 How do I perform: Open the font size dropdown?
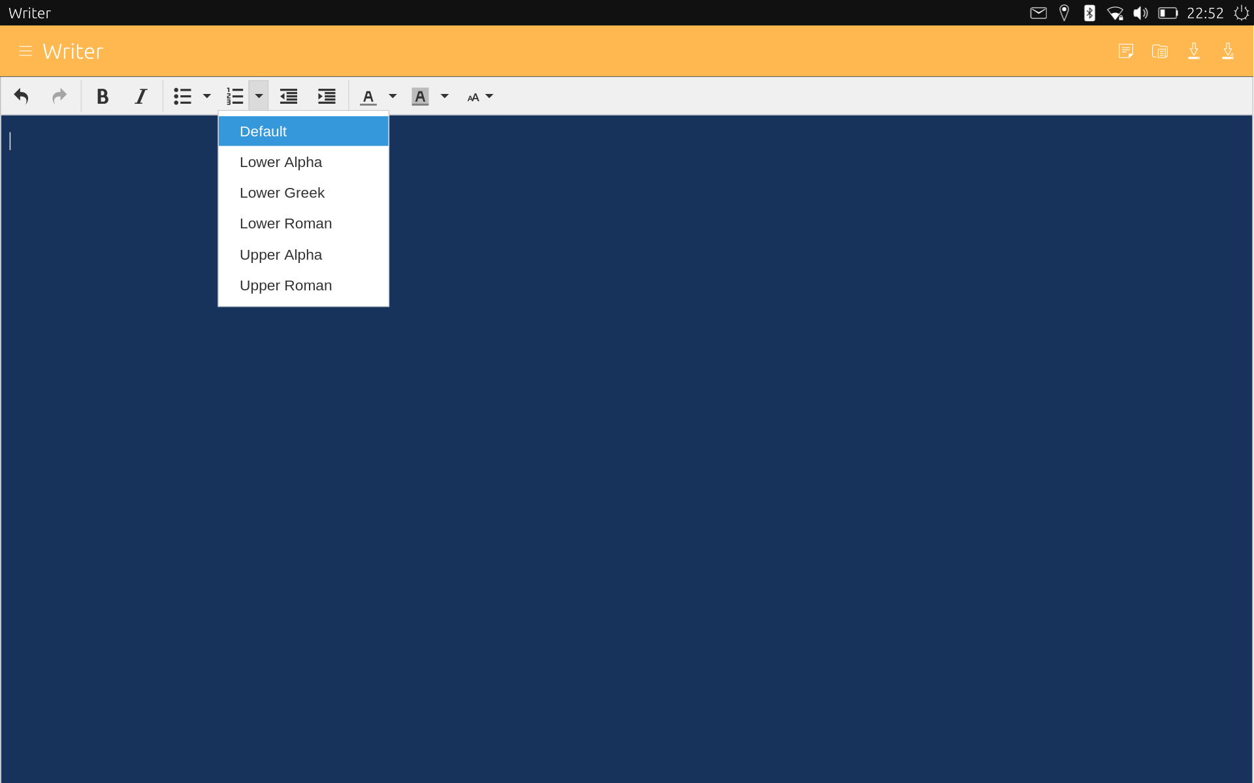pos(480,97)
